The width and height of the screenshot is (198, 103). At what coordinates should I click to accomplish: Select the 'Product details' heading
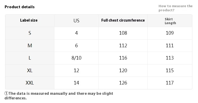point(20,7)
